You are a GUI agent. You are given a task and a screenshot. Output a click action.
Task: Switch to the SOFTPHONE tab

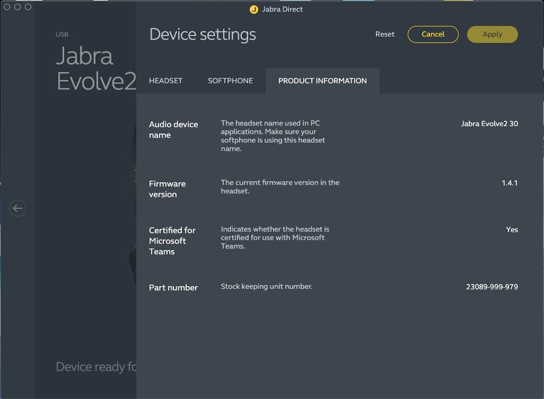[230, 81]
